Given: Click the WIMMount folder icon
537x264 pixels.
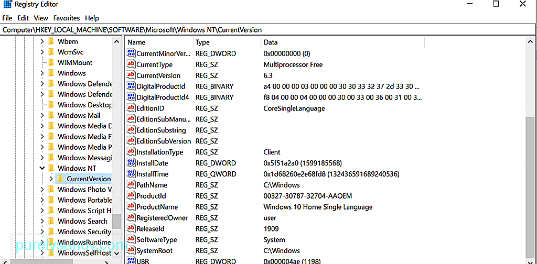Looking at the screenshot, I should point(51,62).
